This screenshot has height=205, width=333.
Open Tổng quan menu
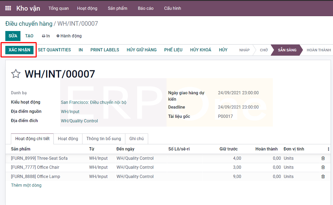(x=58, y=8)
